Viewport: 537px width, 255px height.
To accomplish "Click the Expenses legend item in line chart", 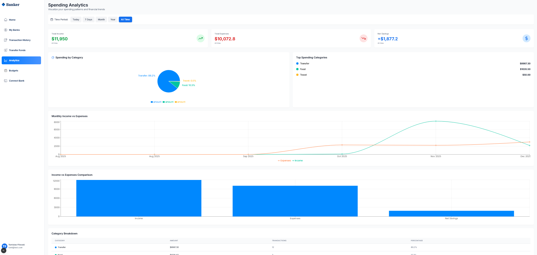I will tap(284, 161).
